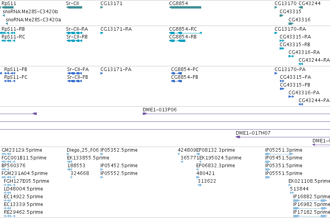This screenshot has width=330, height=218.
Task: Select Sr-CII-PB protein label
Action: point(78,77)
